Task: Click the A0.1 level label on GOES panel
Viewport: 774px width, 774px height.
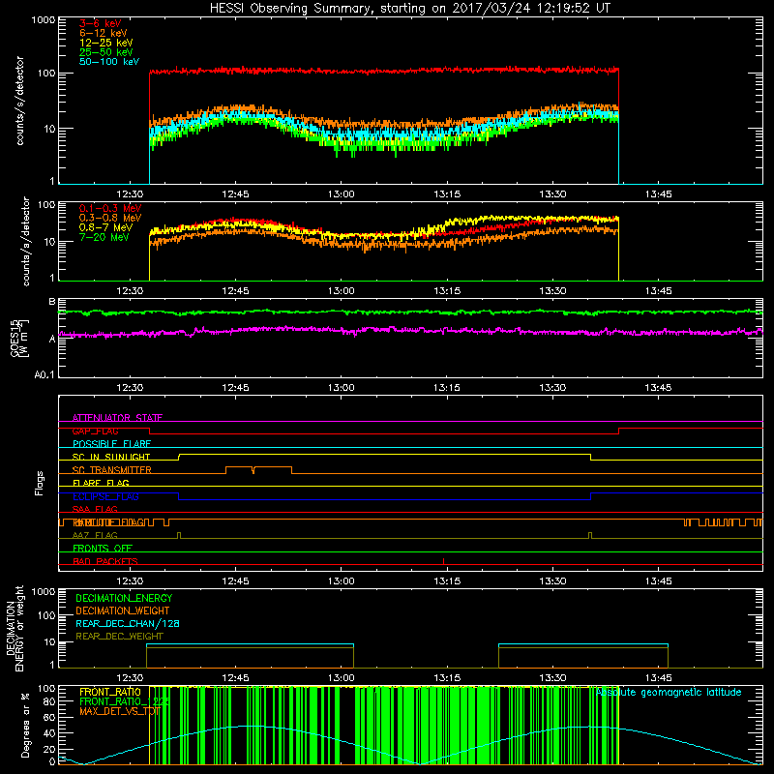Action: pyautogui.click(x=45, y=374)
